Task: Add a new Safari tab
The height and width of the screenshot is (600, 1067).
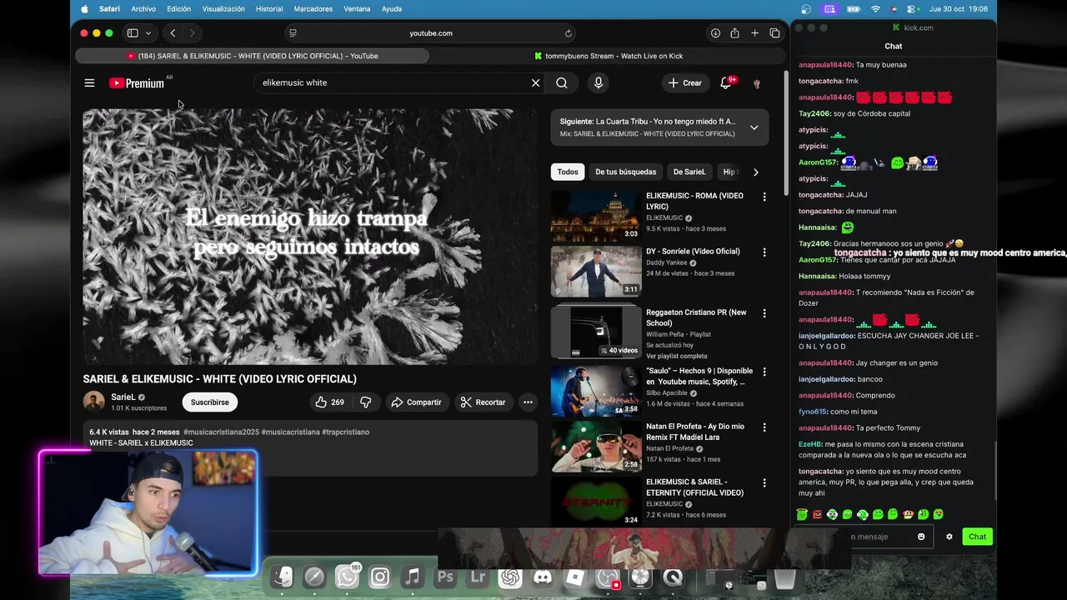Action: [754, 33]
